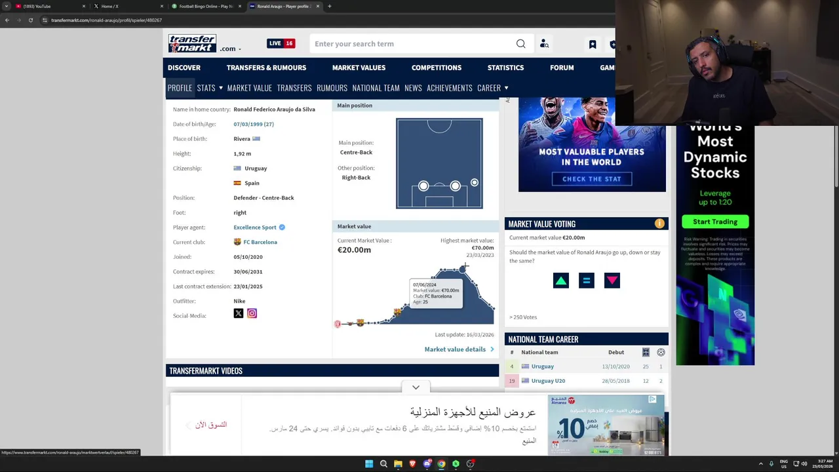
Task: Click date of birth 07/03/1999 link
Action: tap(254, 124)
